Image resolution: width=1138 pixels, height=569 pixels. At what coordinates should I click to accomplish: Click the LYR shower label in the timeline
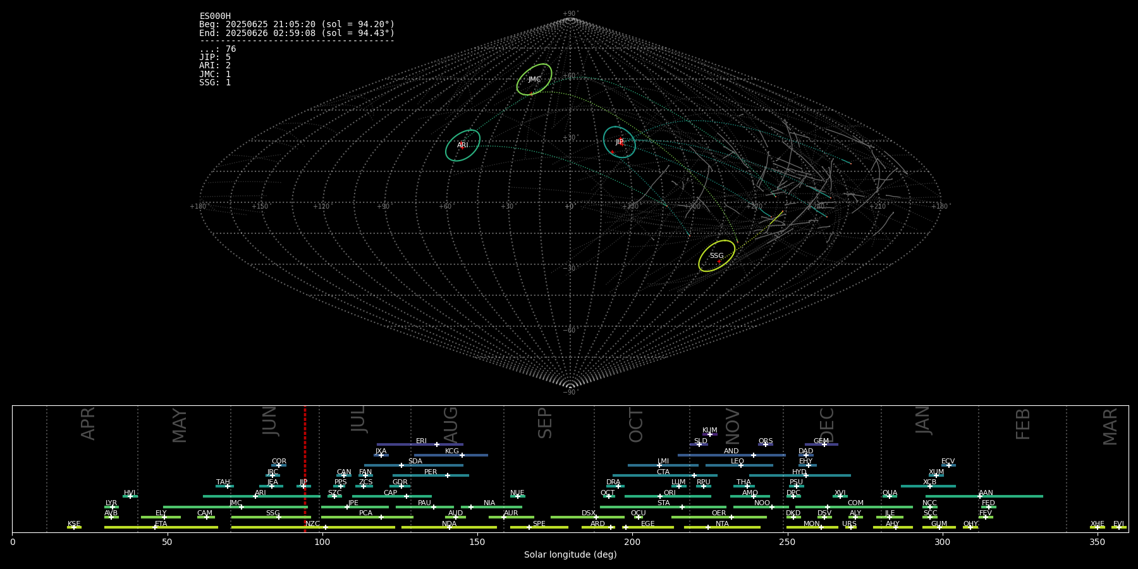[x=111, y=503]
